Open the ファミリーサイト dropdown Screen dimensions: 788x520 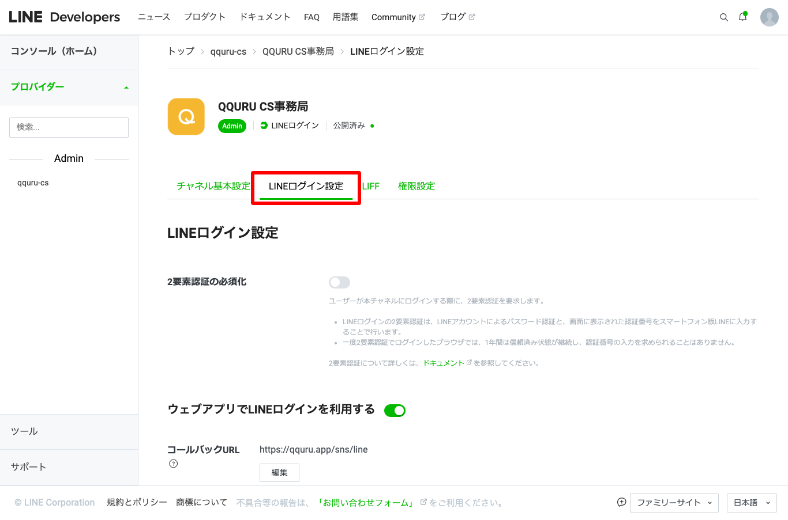coord(674,503)
